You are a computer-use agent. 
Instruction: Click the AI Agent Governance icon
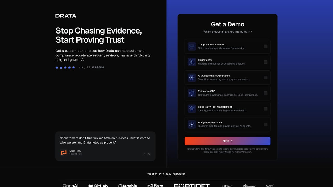tap(192, 124)
